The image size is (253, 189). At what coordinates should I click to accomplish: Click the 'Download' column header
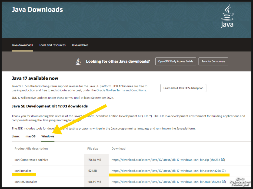[118, 148]
